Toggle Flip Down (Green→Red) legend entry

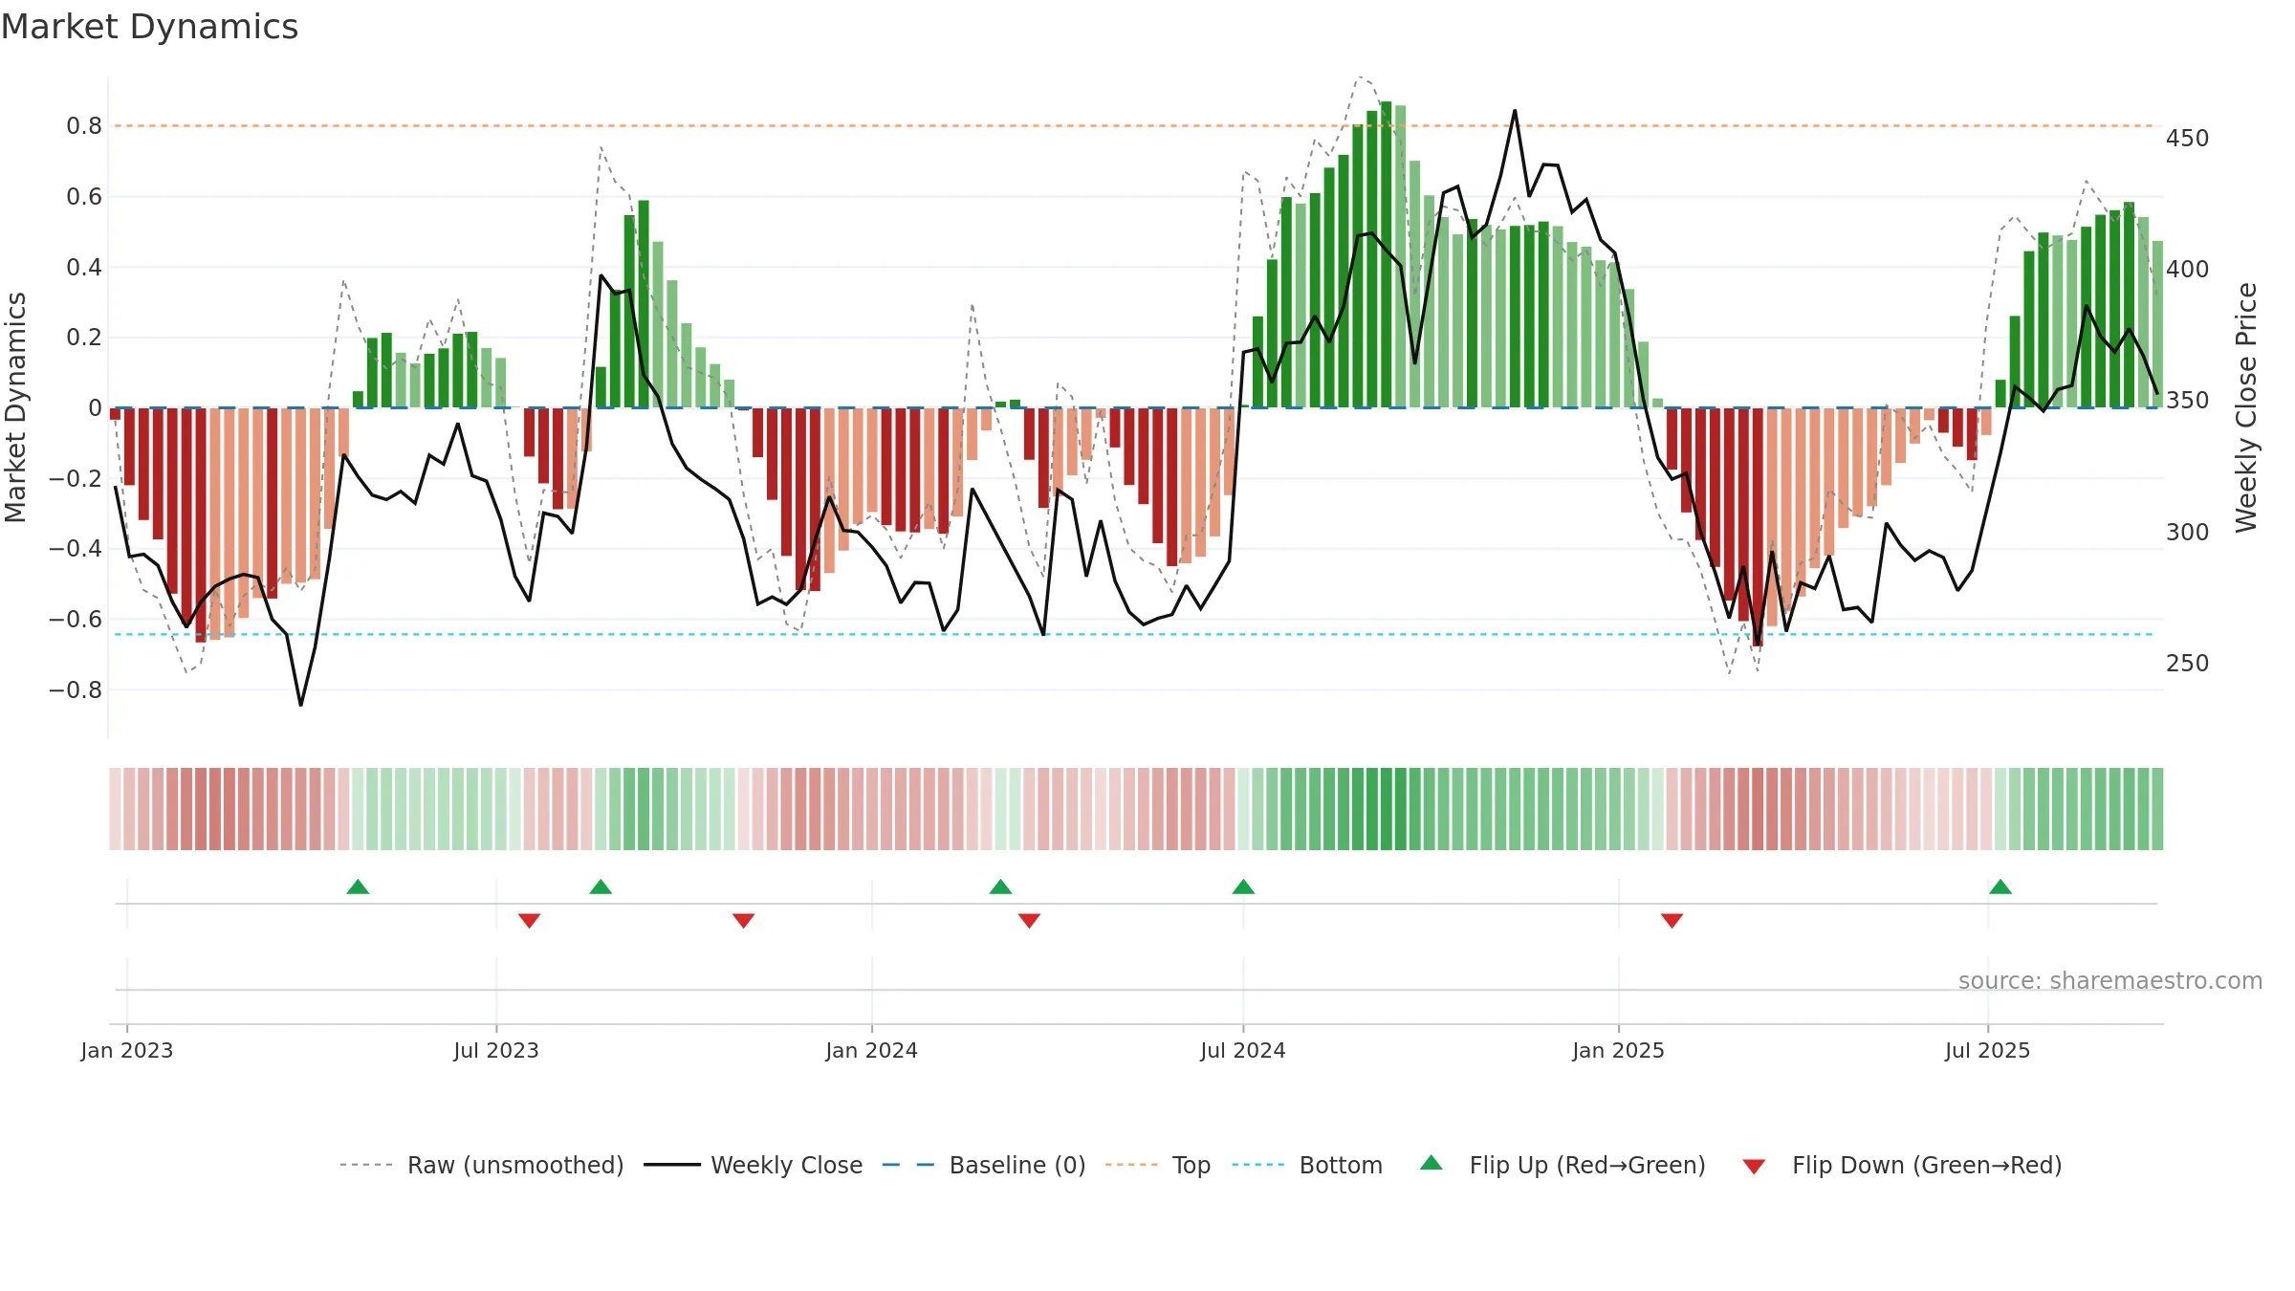1902,1165
